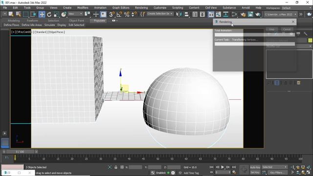
Task: Click the Mirror tool icon
Action: [x=179, y=14]
